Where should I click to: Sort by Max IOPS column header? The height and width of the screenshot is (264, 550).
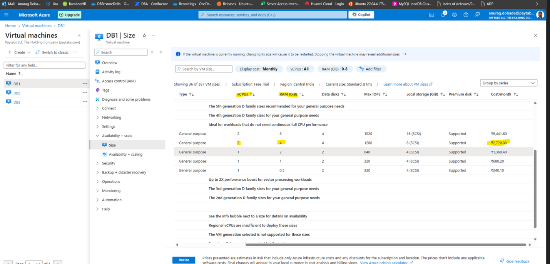tap(376, 94)
